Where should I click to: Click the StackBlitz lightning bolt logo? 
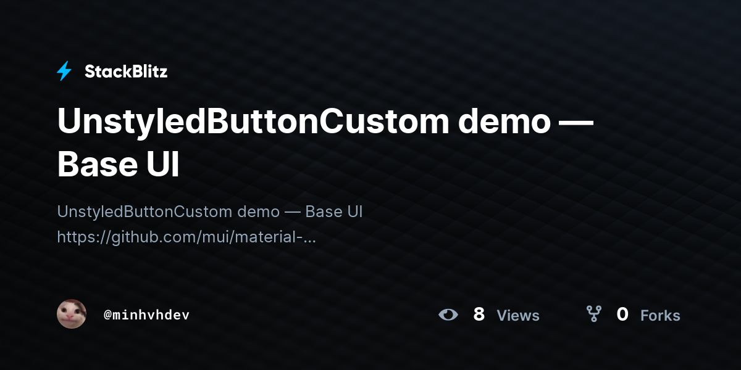pyautogui.click(x=64, y=72)
